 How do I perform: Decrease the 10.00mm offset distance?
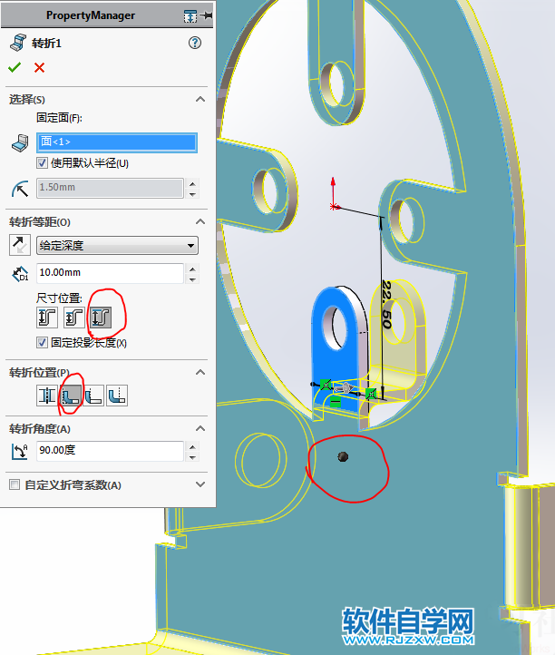click(192, 279)
